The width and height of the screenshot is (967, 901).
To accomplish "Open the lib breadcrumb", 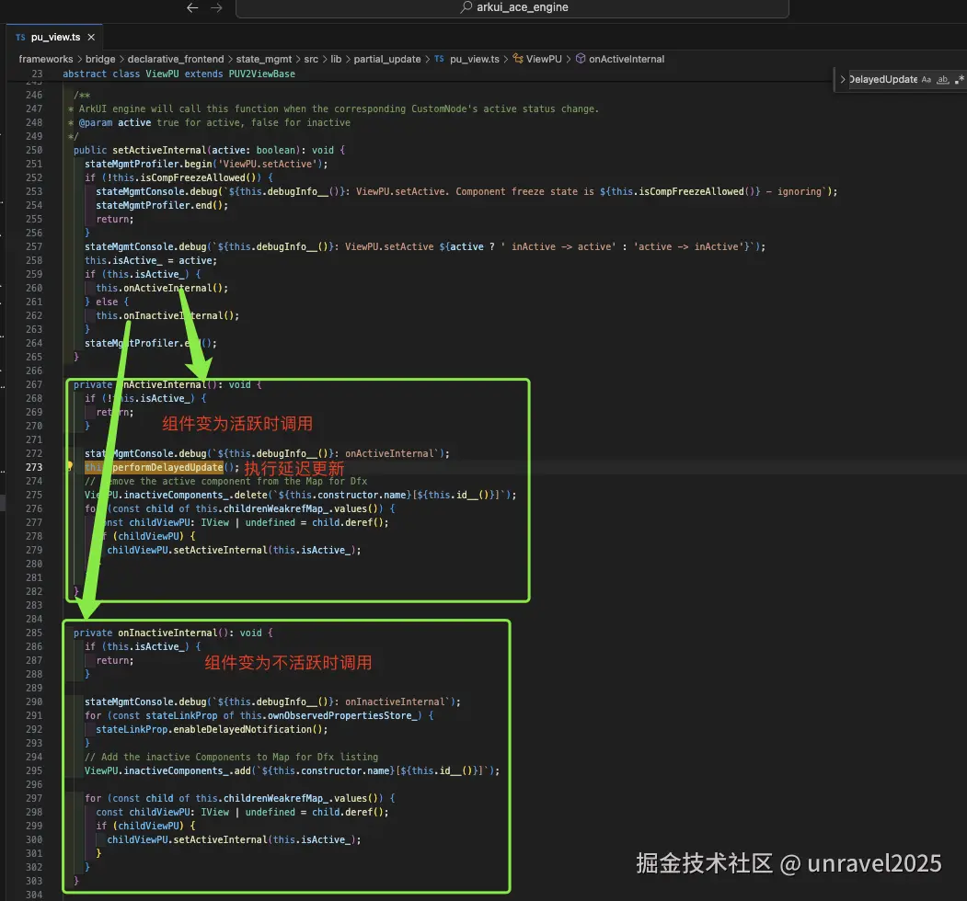I will [x=336, y=59].
